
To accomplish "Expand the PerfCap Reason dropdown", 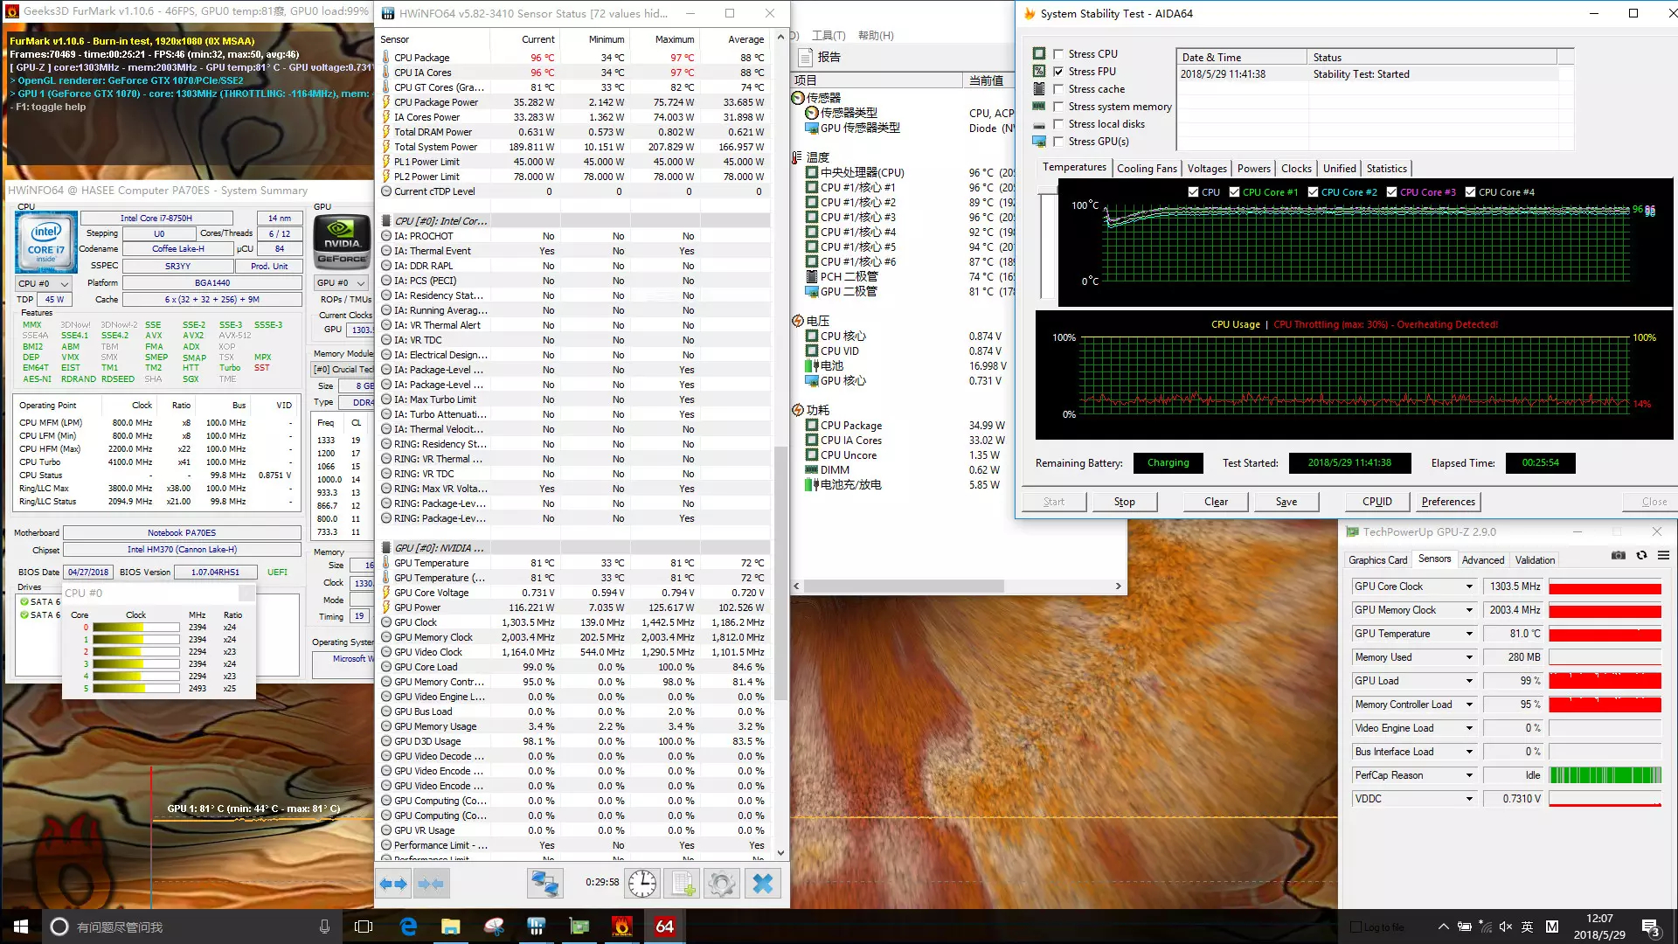I will click(x=1469, y=775).
